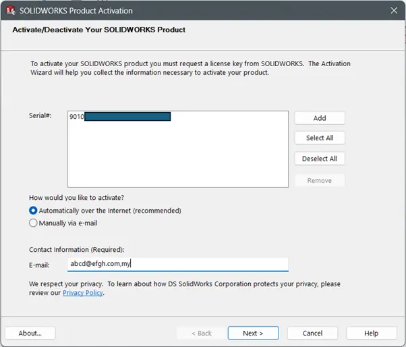Click the Add serial number button
The image size is (406, 347).
click(x=320, y=118)
